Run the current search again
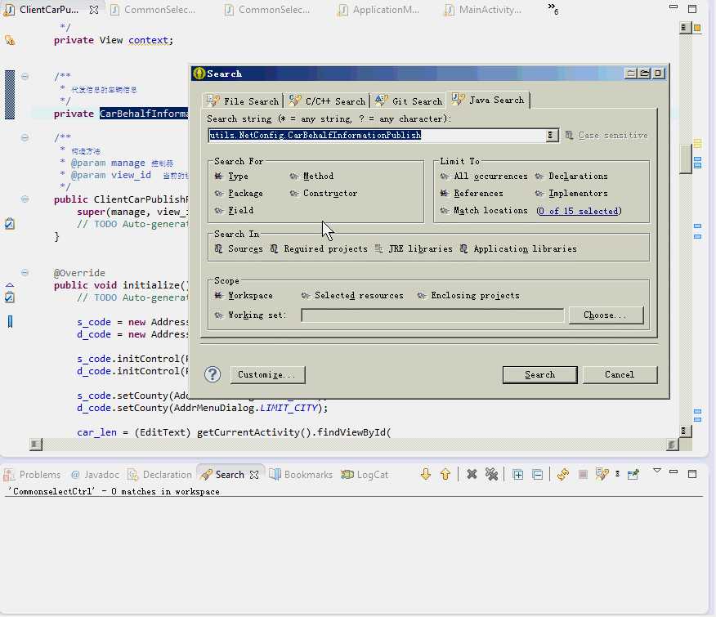The image size is (716, 617). (x=563, y=474)
